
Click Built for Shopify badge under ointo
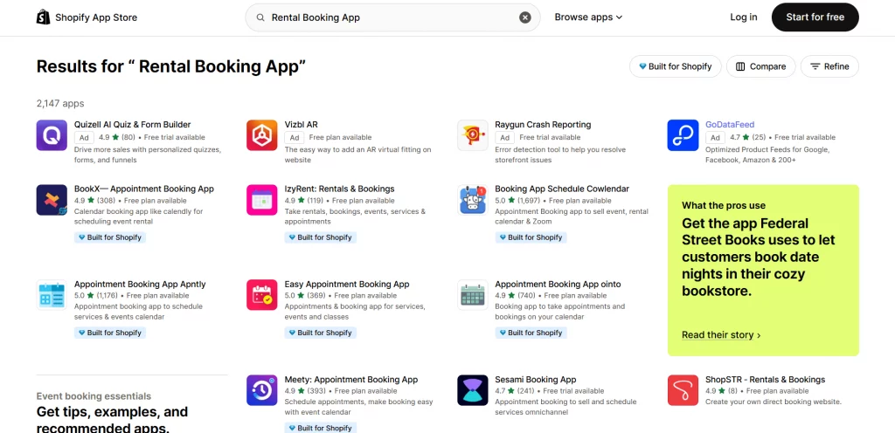[x=531, y=333]
